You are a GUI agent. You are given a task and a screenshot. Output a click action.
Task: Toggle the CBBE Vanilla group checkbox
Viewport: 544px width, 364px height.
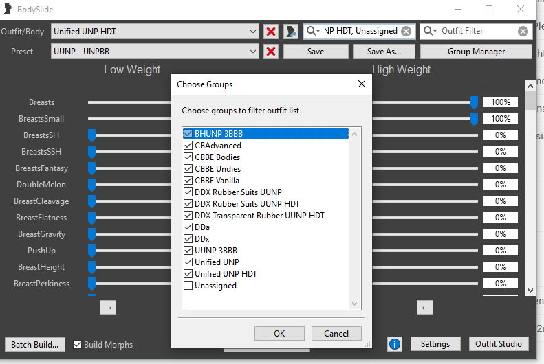pos(188,181)
